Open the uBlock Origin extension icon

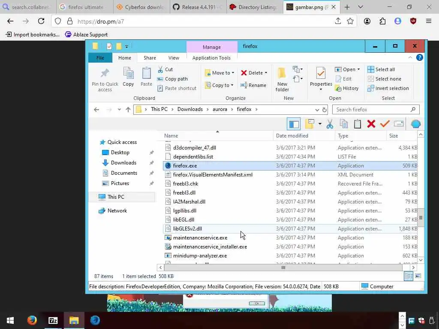pyautogui.click(x=413, y=21)
